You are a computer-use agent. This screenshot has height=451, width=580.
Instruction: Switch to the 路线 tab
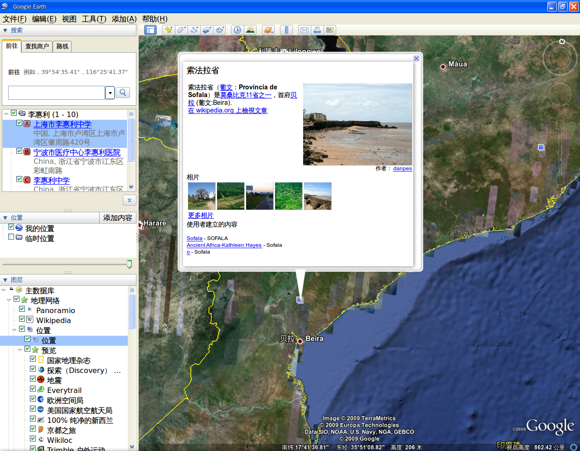coord(63,46)
